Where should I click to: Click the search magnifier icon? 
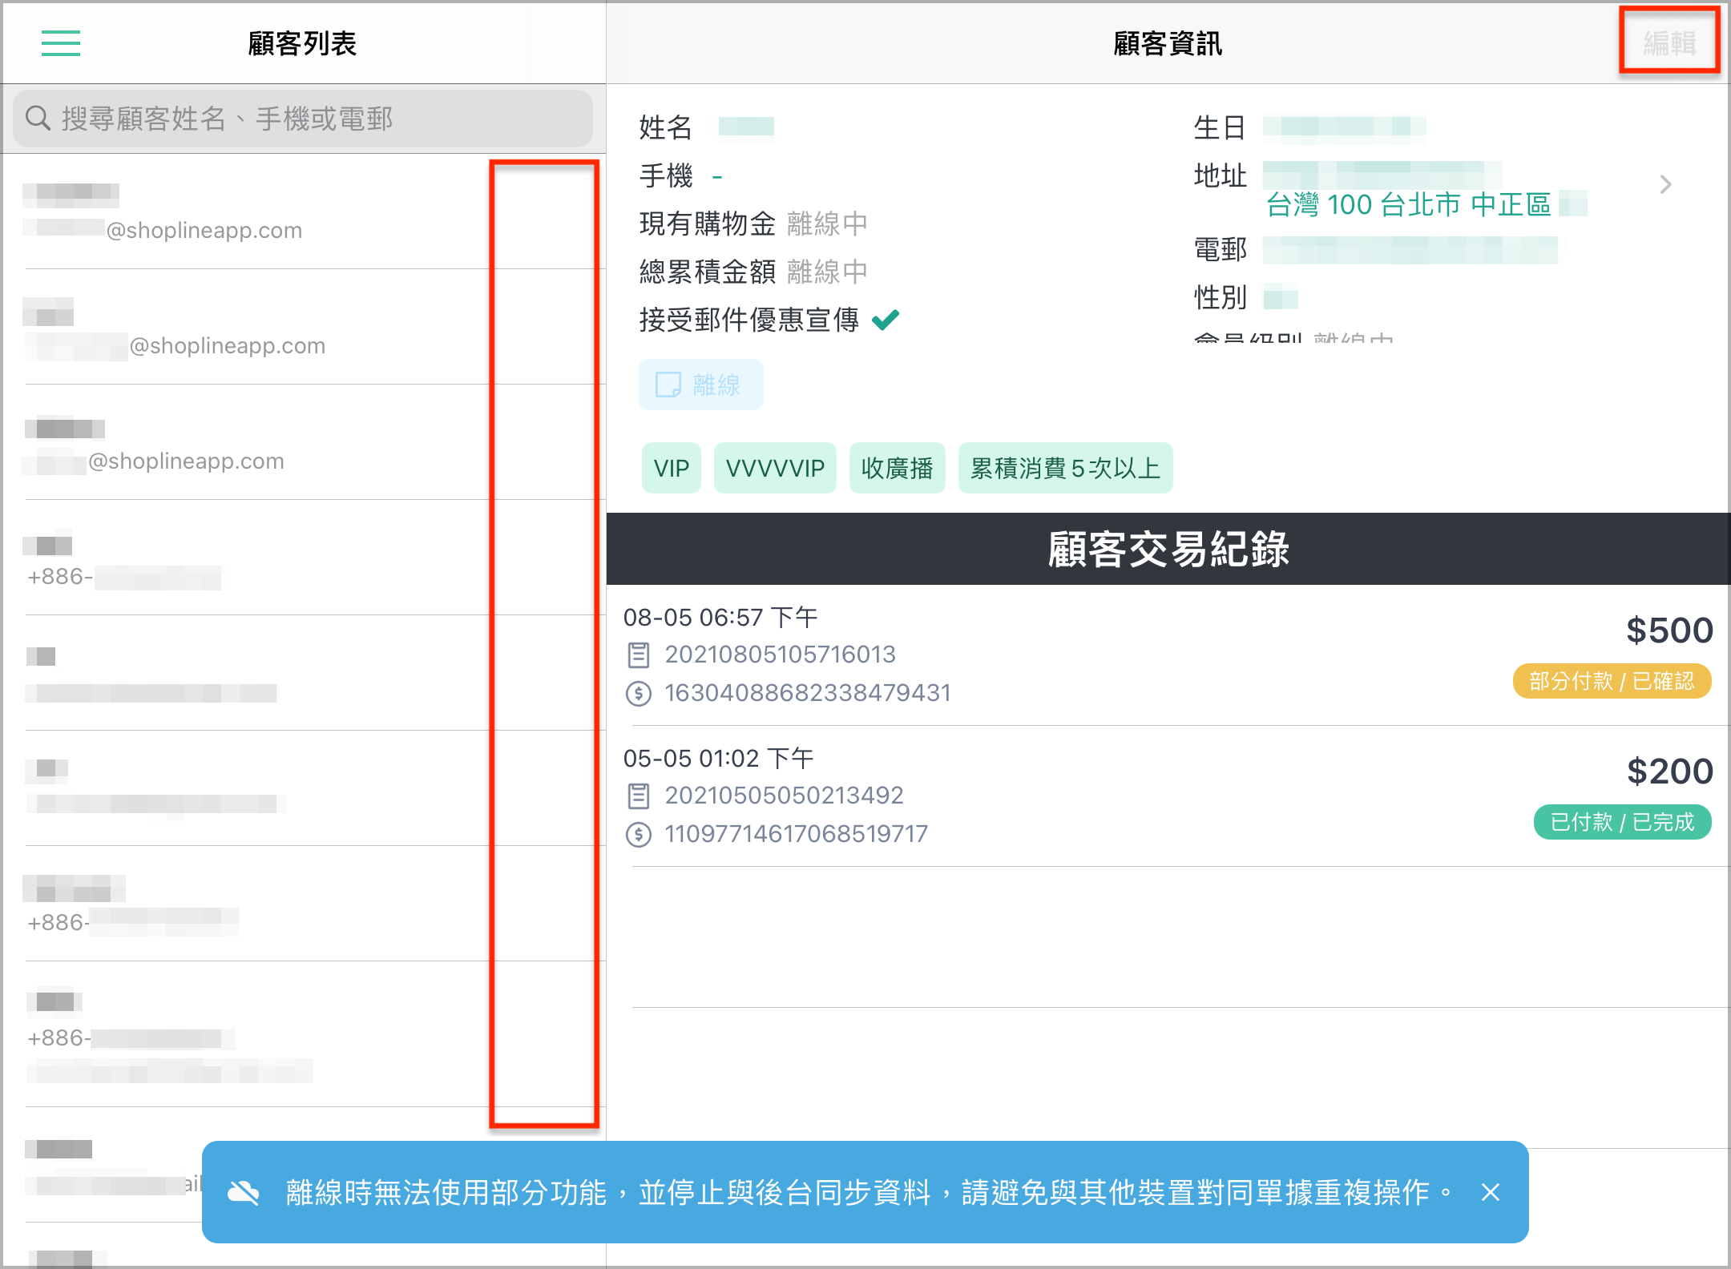click(x=38, y=119)
